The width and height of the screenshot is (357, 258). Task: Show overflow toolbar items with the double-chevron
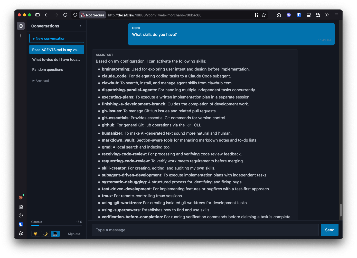point(327,15)
